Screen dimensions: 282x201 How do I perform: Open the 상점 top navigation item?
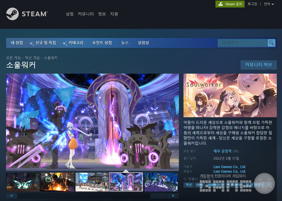(70, 14)
